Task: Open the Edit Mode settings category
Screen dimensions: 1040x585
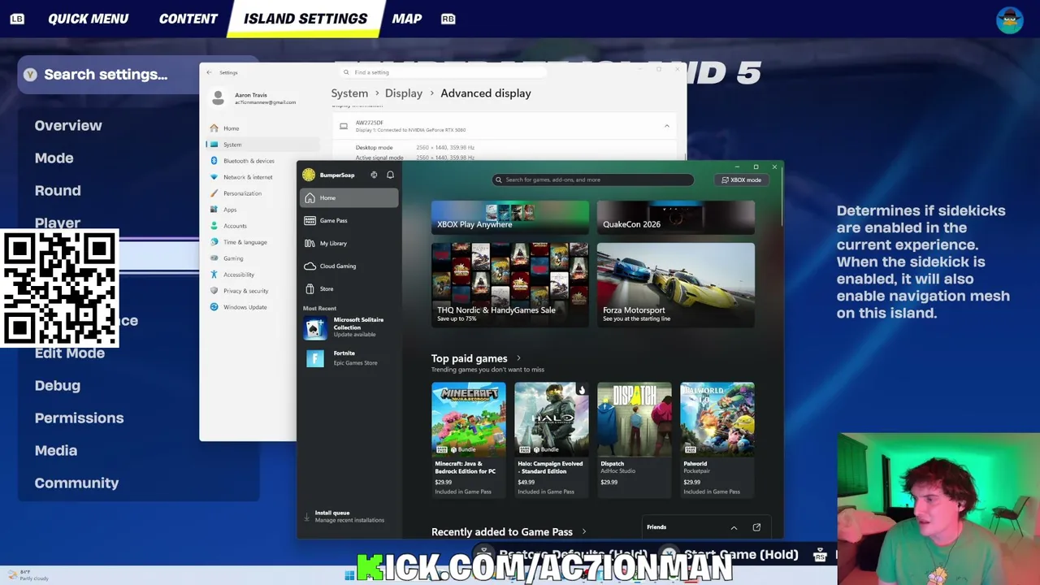Action: coord(70,353)
